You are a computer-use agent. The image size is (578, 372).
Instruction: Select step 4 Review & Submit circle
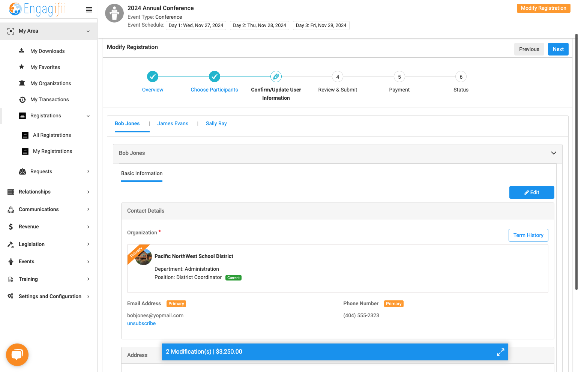[338, 77]
